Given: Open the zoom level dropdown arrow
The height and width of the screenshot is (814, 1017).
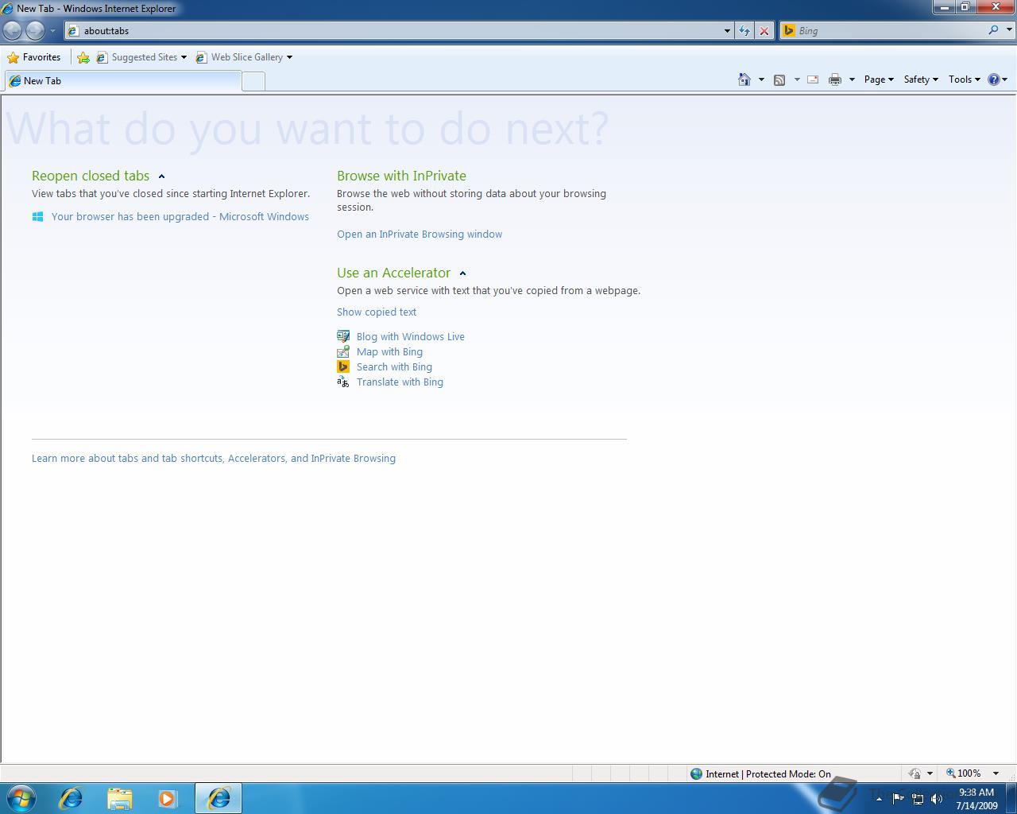Looking at the screenshot, I should tap(996, 773).
